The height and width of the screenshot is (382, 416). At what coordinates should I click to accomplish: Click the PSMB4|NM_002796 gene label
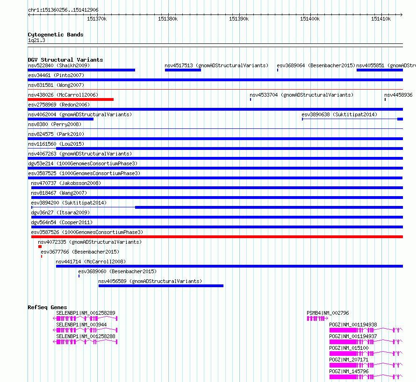click(x=328, y=313)
